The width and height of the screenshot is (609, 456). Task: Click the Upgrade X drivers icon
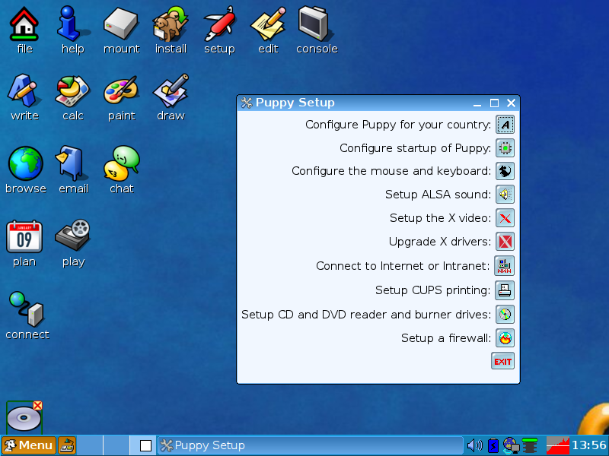click(x=503, y=242)
